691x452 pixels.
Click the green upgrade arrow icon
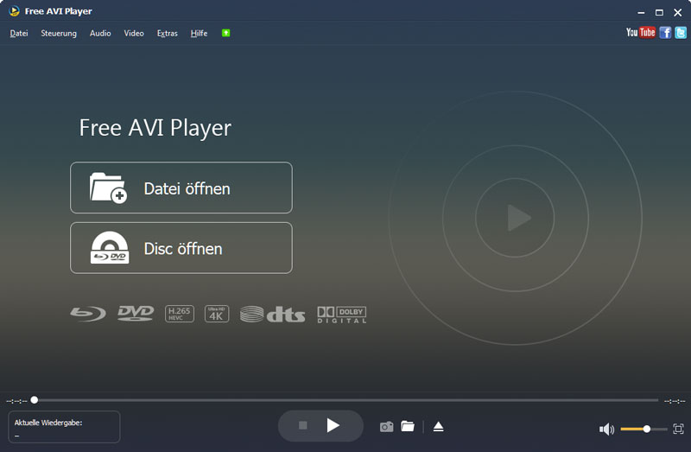pos(226,33)
